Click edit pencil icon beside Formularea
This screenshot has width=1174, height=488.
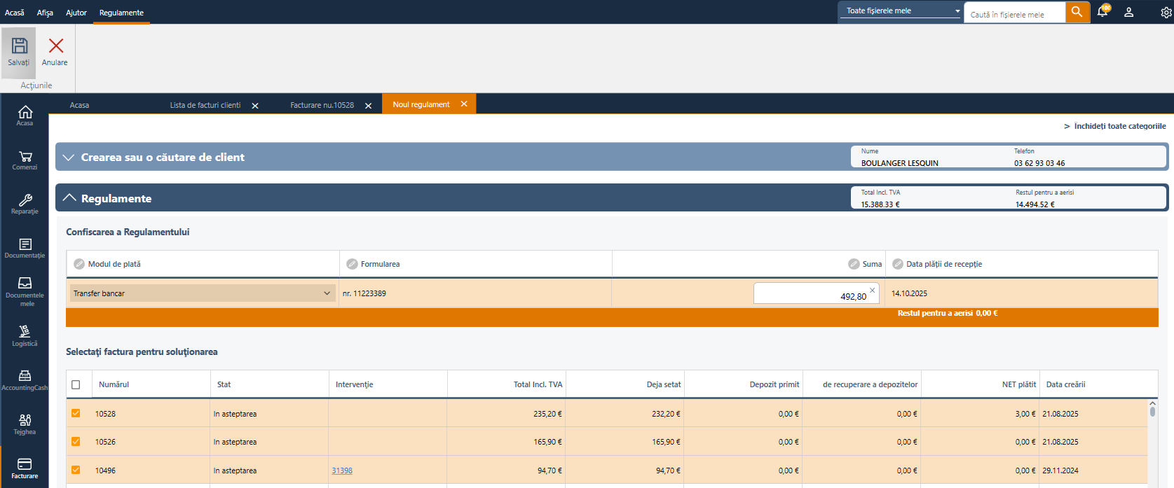(x=352, y=264)
